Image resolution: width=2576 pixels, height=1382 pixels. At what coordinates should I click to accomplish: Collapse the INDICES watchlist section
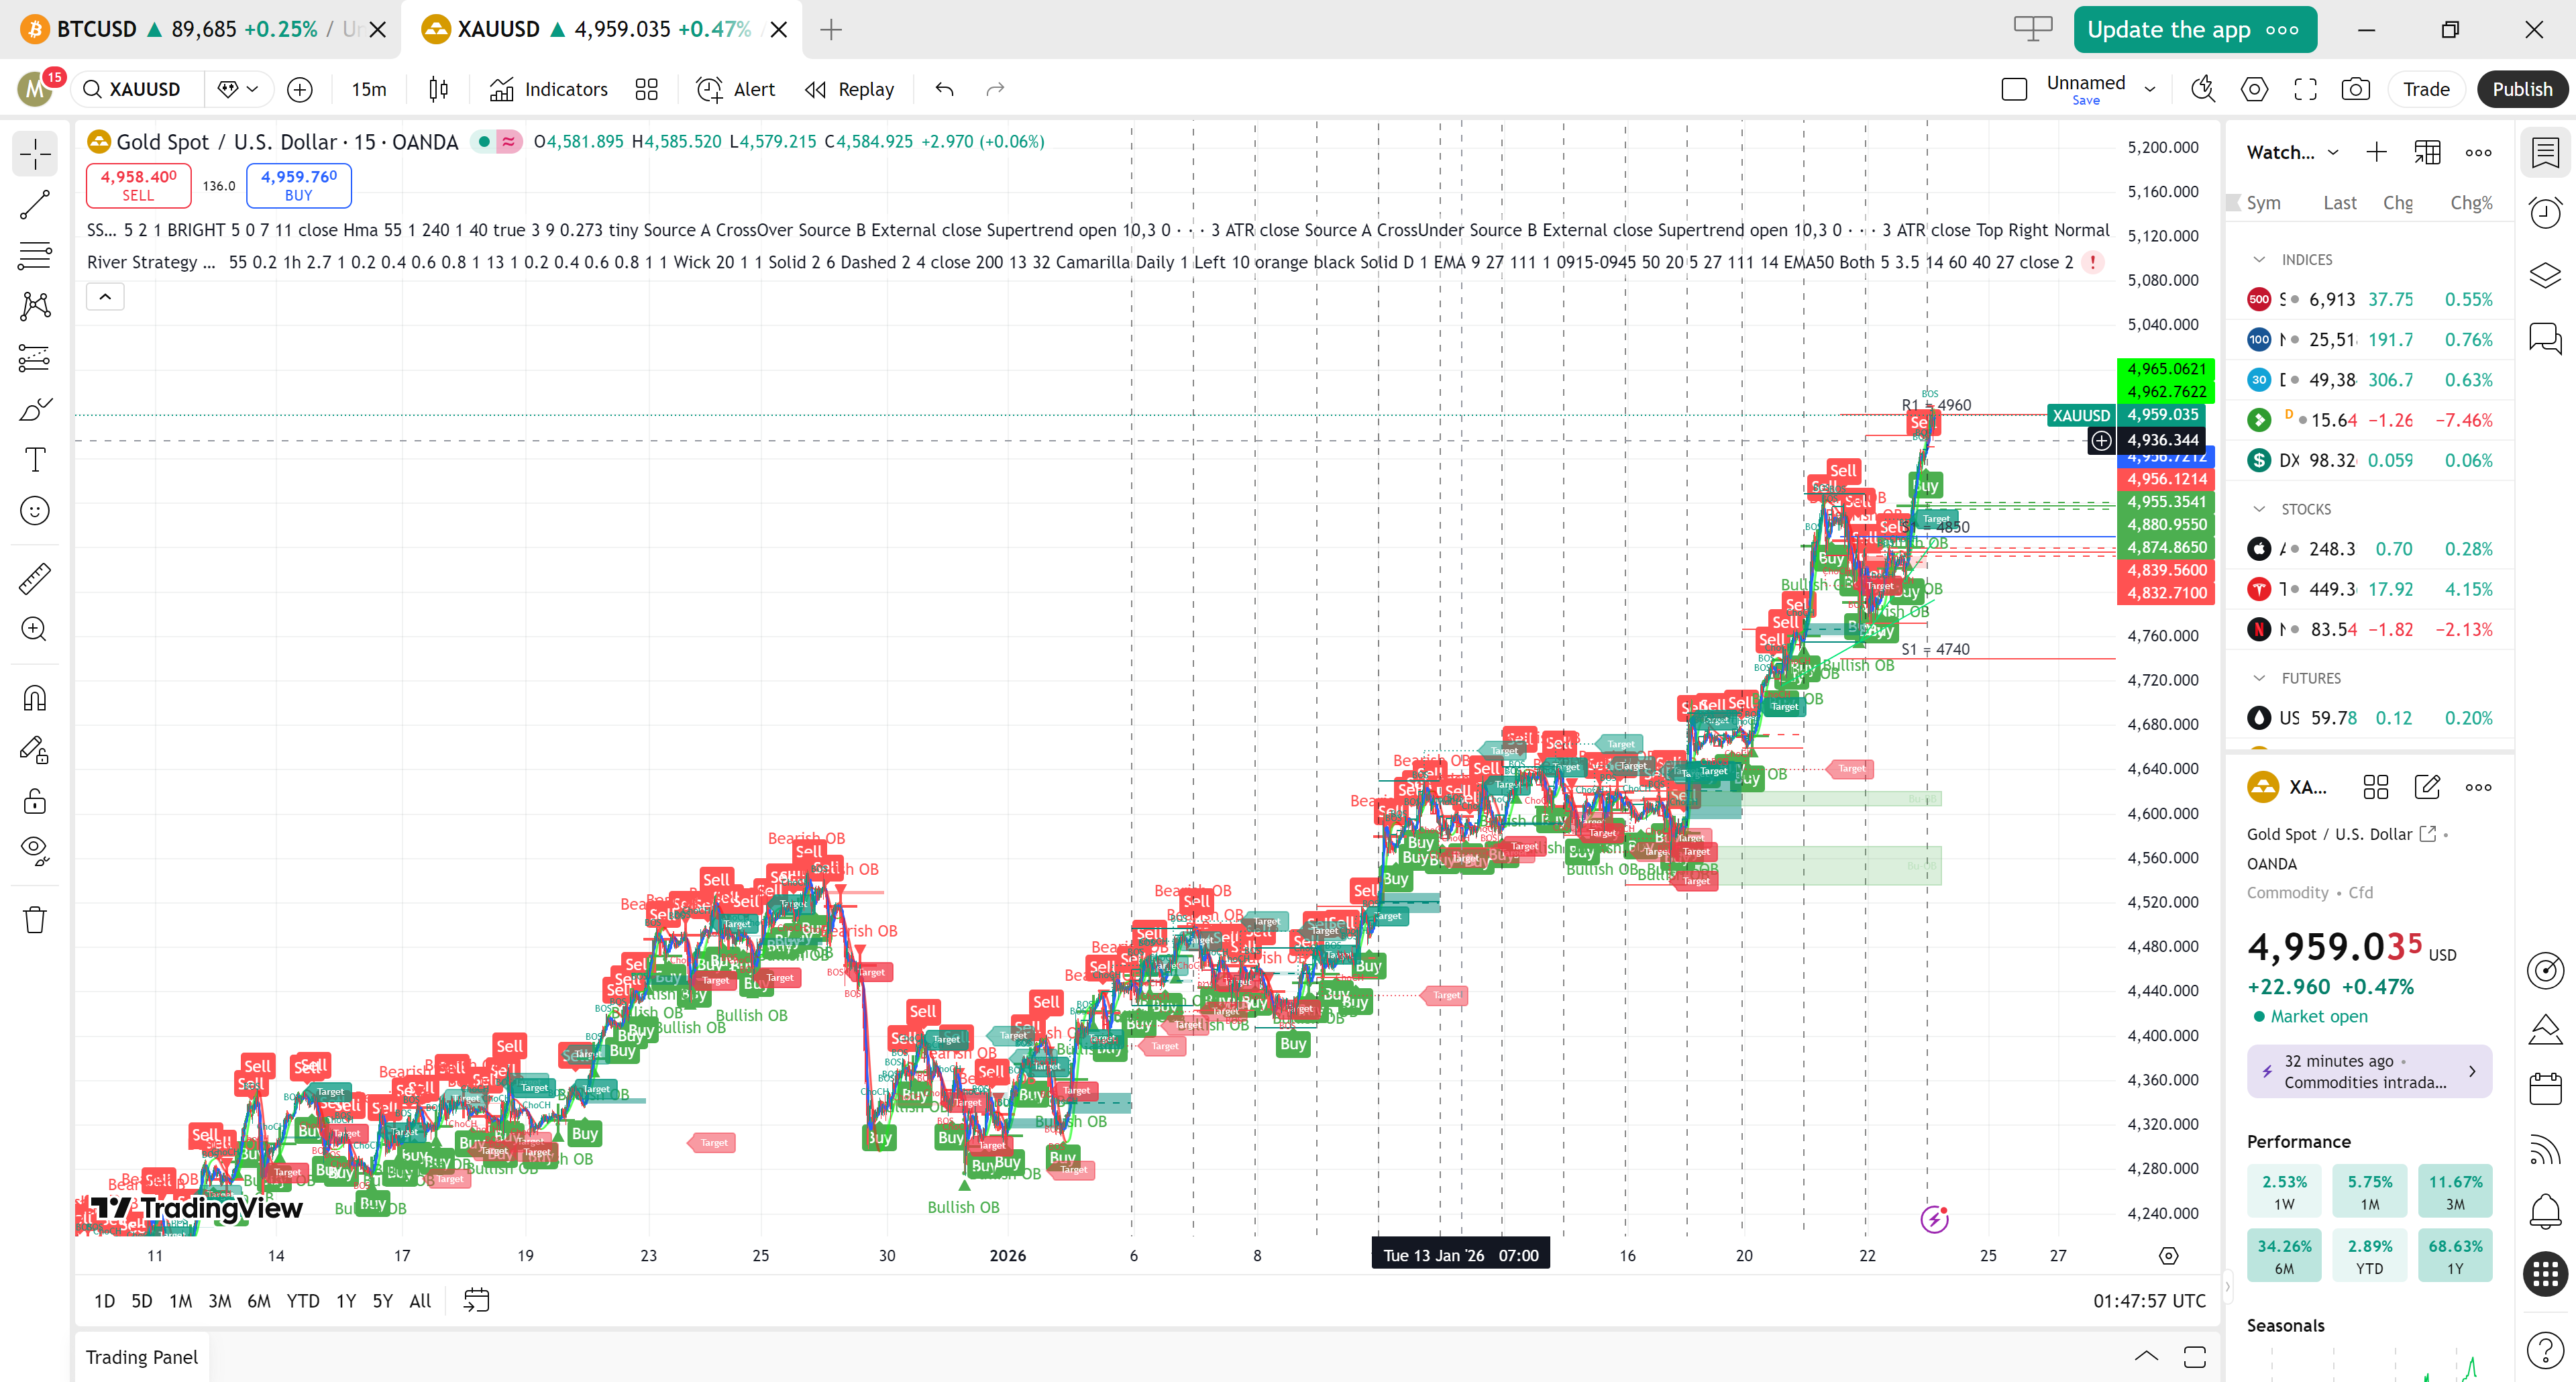coord(2259,259)
